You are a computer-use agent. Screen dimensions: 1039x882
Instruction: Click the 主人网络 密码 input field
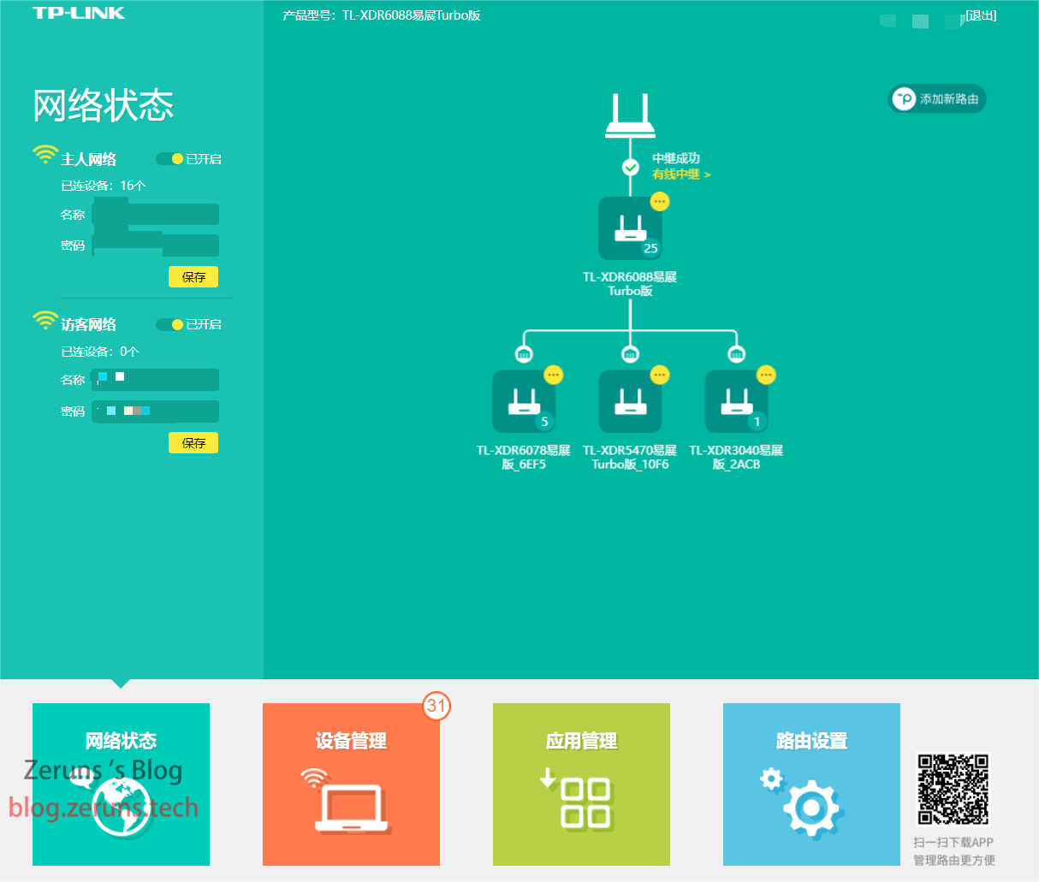point(156,246)
